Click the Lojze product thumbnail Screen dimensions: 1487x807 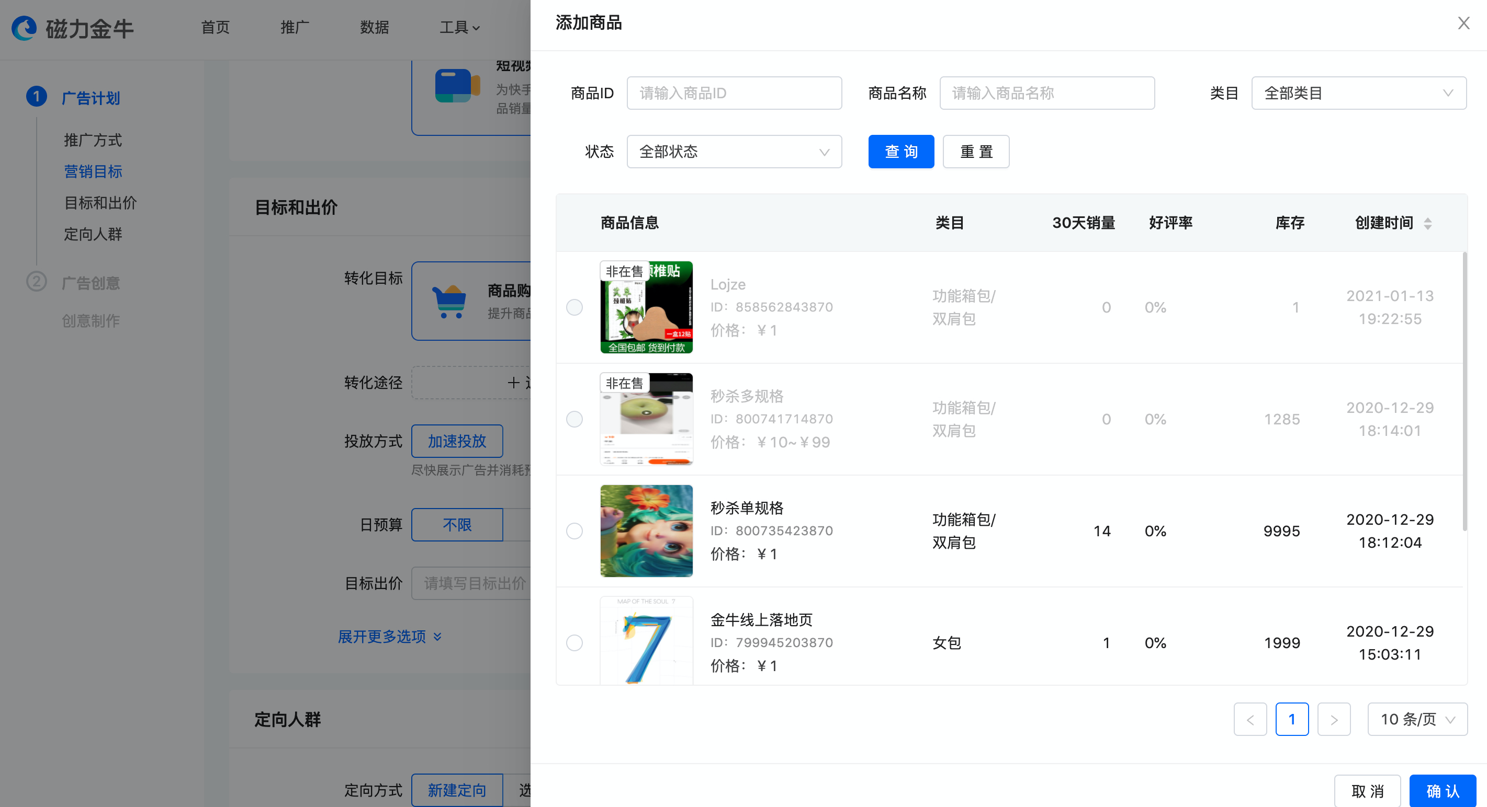tap(647, 307)
